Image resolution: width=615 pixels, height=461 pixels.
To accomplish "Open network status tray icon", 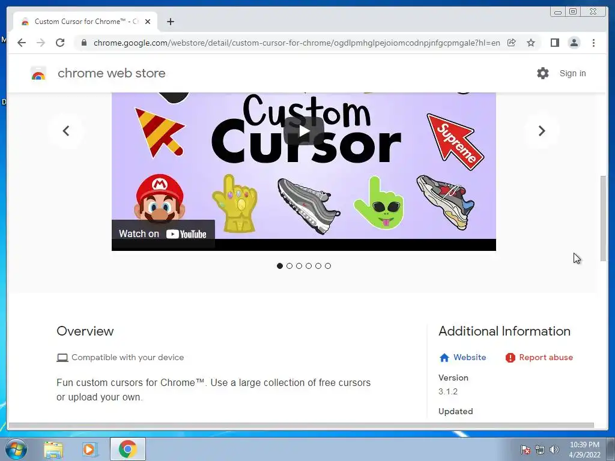I will point(540,449).
